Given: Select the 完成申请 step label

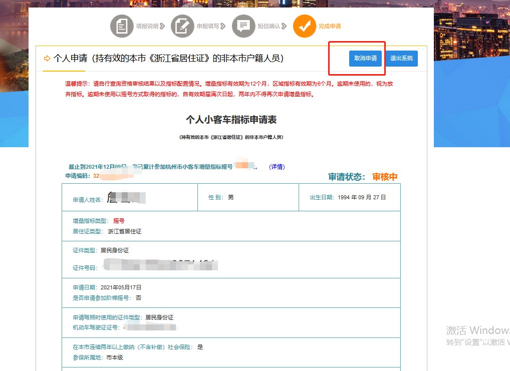Looking at the screenshot, I should [x=330, y=26].
